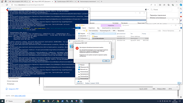Click OK in the update error dialog
Screen dimensions: 183x103
pyautogui.click(x=106, y=61)
